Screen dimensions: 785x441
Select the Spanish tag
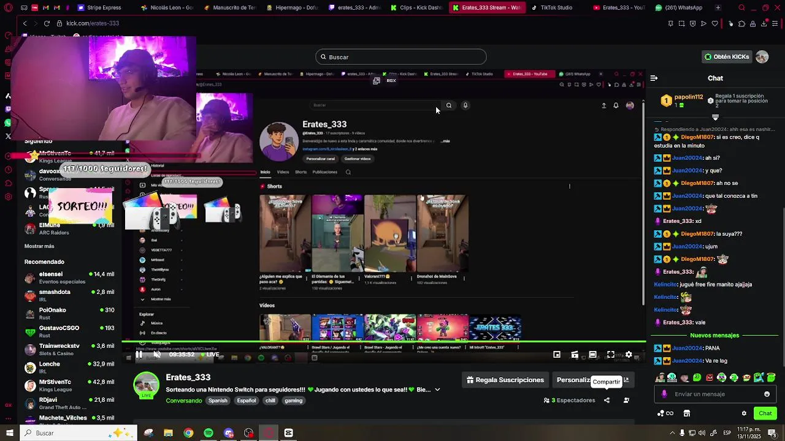point(218,401)
